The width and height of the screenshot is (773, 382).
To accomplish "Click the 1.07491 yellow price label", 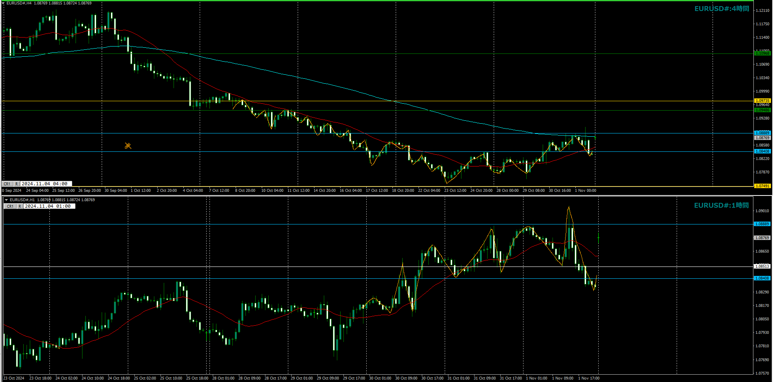I will click(x=762, y=186).
